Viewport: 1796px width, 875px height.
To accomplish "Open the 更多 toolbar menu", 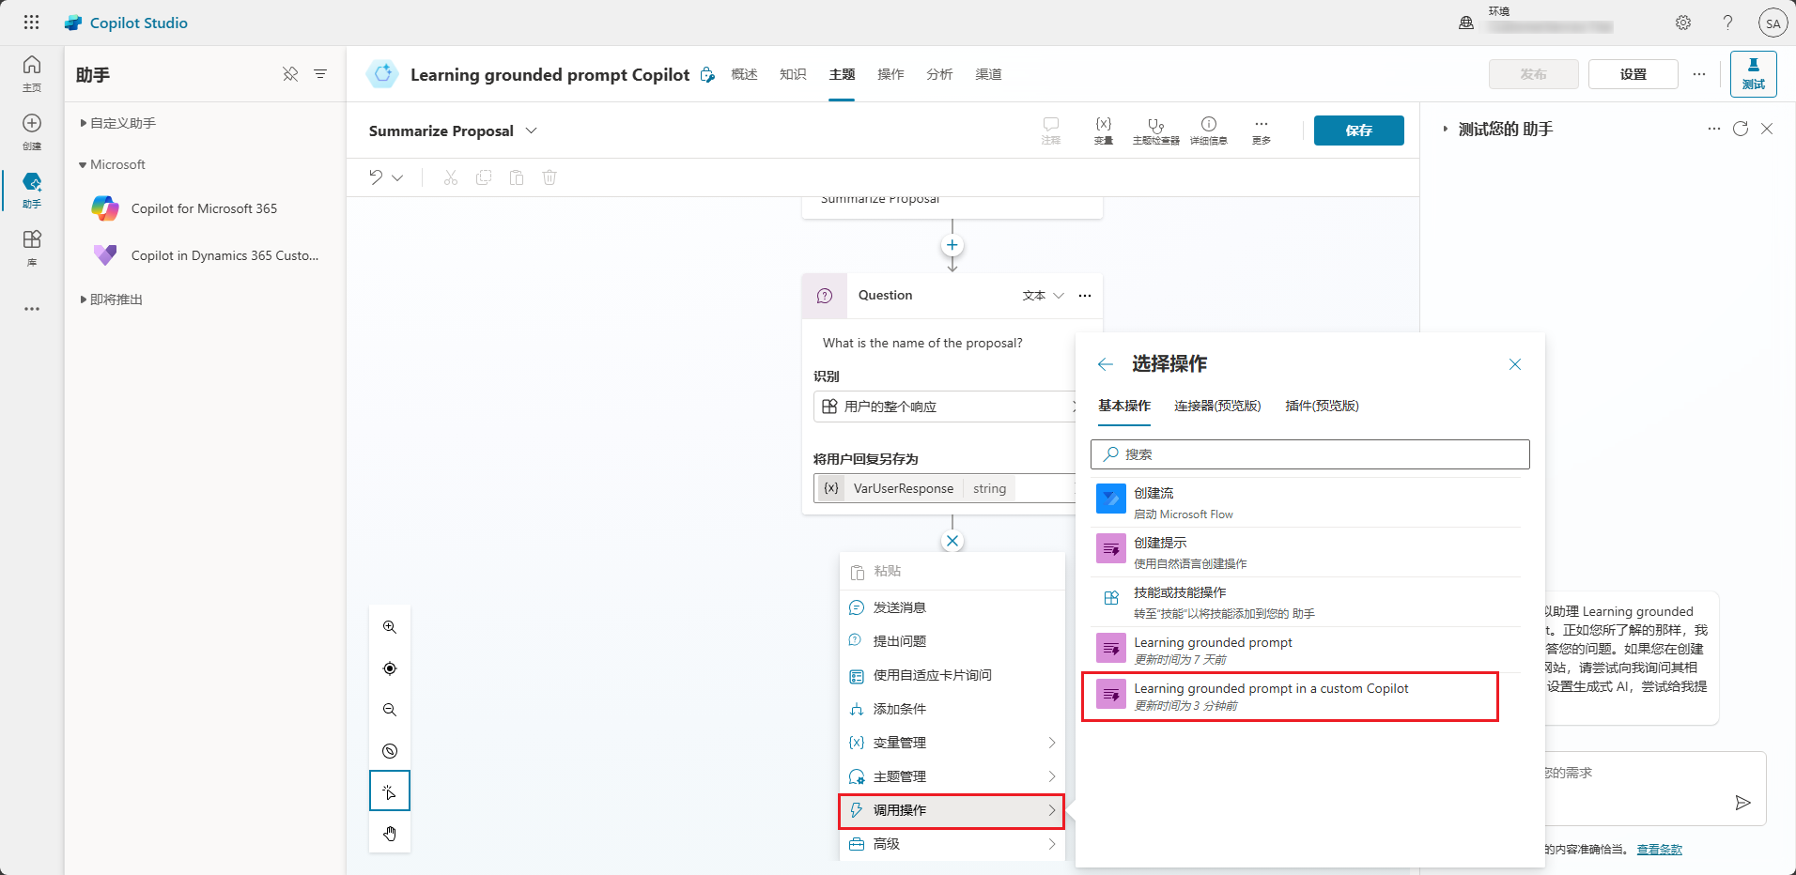I will [x=1262, y=130].
